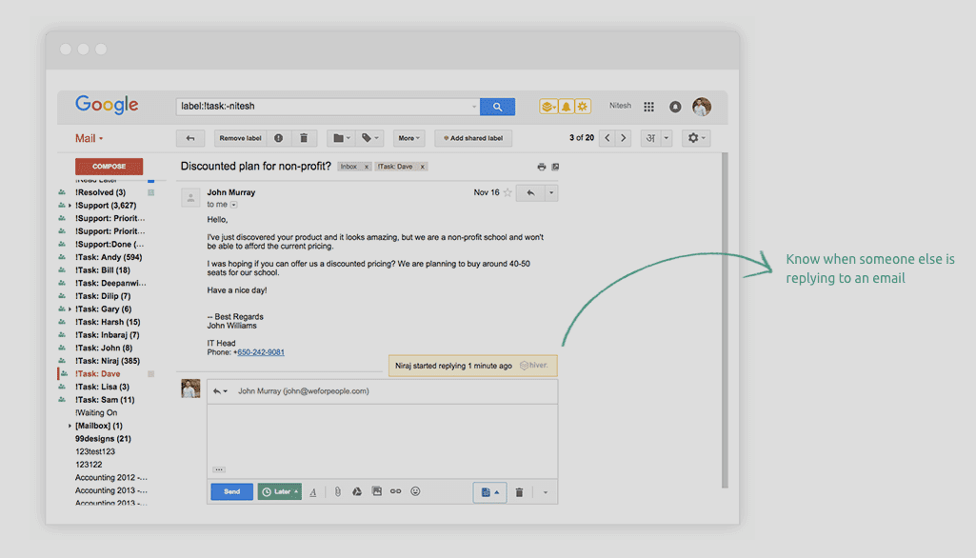Remove the Inbox label chip
976x558 pixels.
[x=367, y=167]
